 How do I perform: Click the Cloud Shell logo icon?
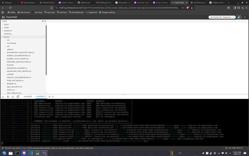3,17
